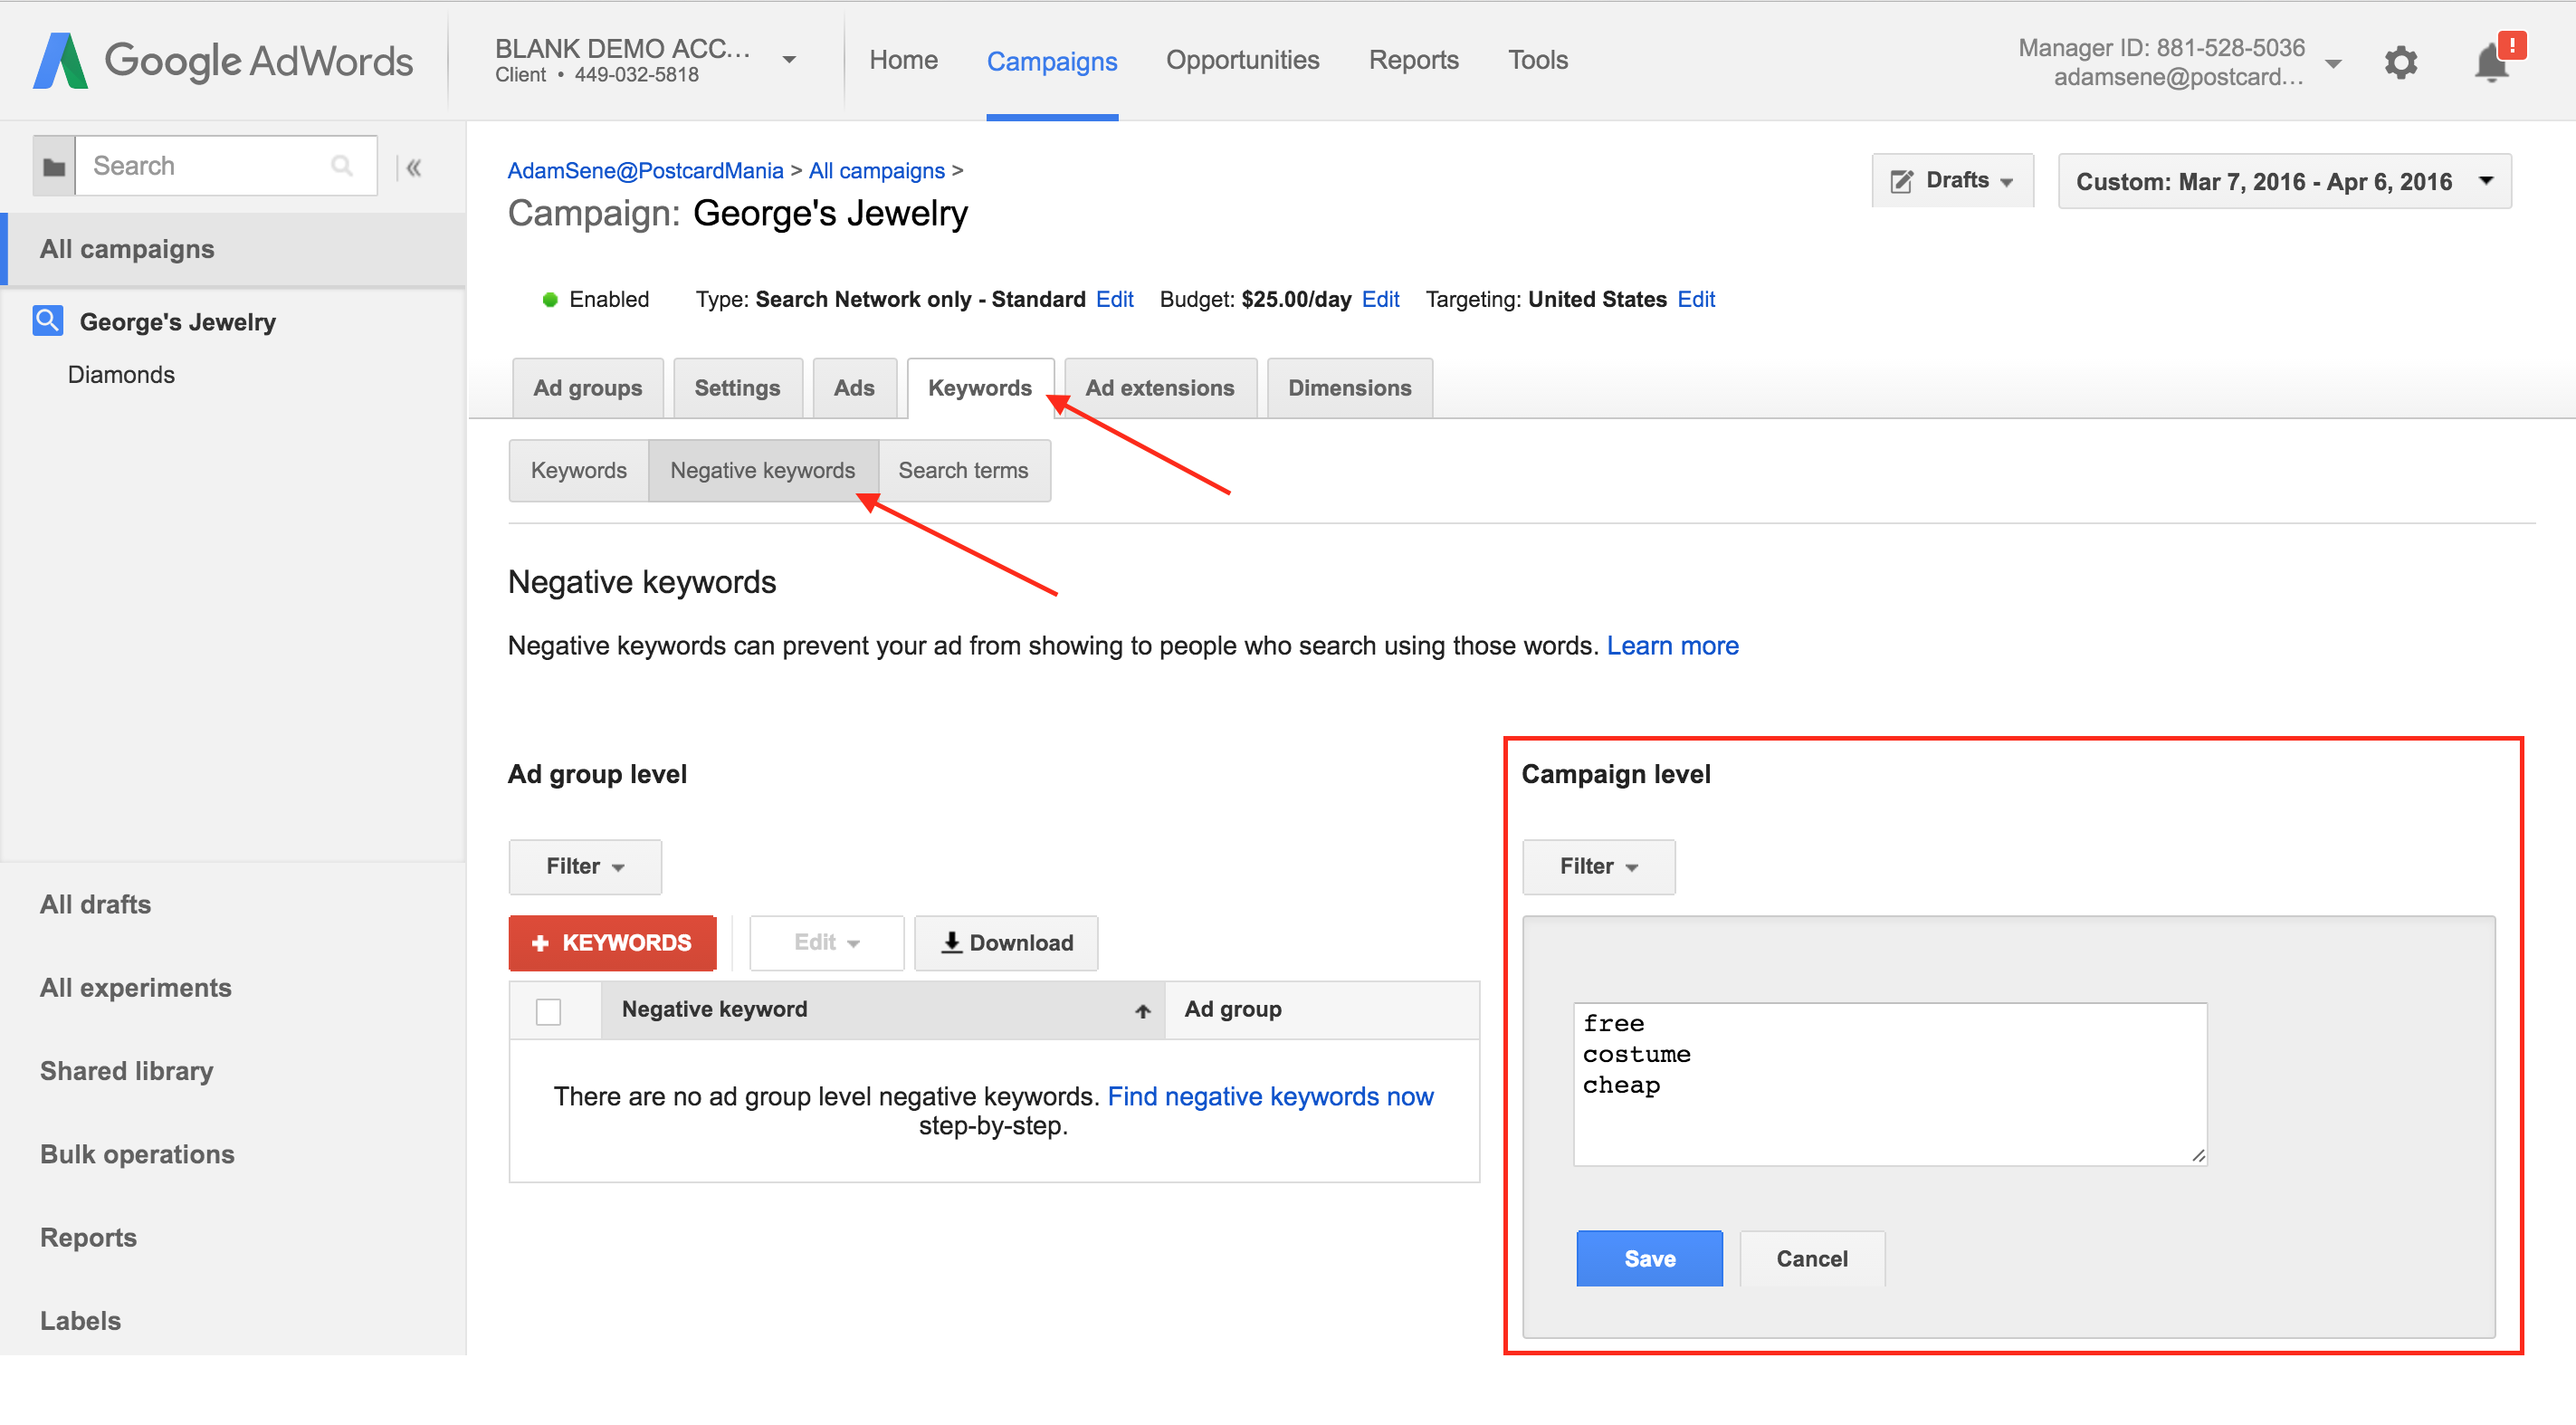Click the magnifier icon in Search box

click(341, 166)
